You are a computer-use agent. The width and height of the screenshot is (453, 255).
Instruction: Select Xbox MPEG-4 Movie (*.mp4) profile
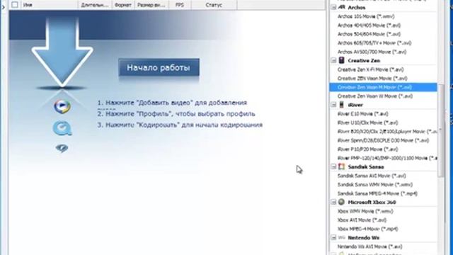click(x=368, y=229)
